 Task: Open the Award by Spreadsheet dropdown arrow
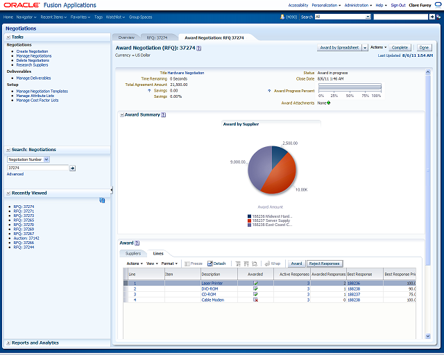[x=365, y=48]
